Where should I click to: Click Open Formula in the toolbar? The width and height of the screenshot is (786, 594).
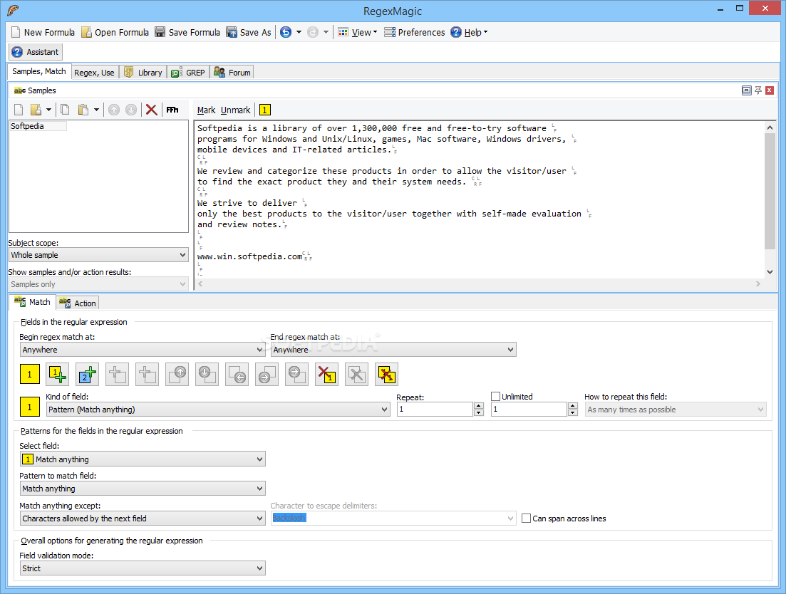click(x=115, y=33)
